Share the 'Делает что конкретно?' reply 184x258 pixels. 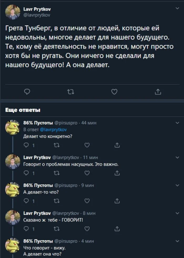[117, 145]
